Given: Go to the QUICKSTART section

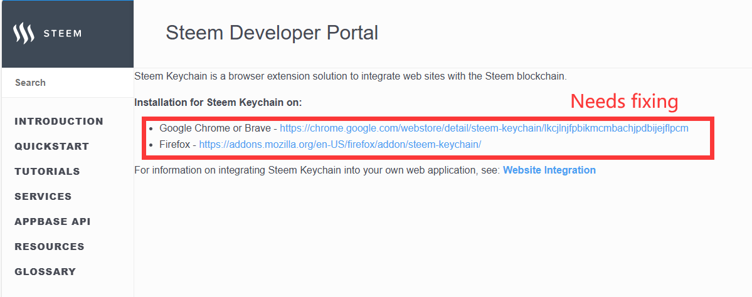Looking at the screenshot, I should 52,146.
